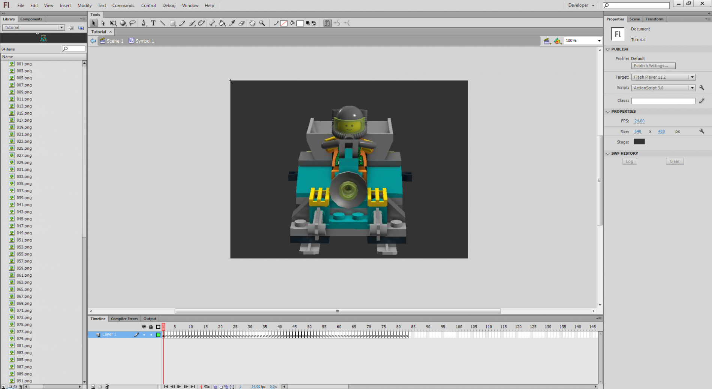Click edit class definition pencil icon
The width and height of the screenshot is (712, 389).
point(702,100)
